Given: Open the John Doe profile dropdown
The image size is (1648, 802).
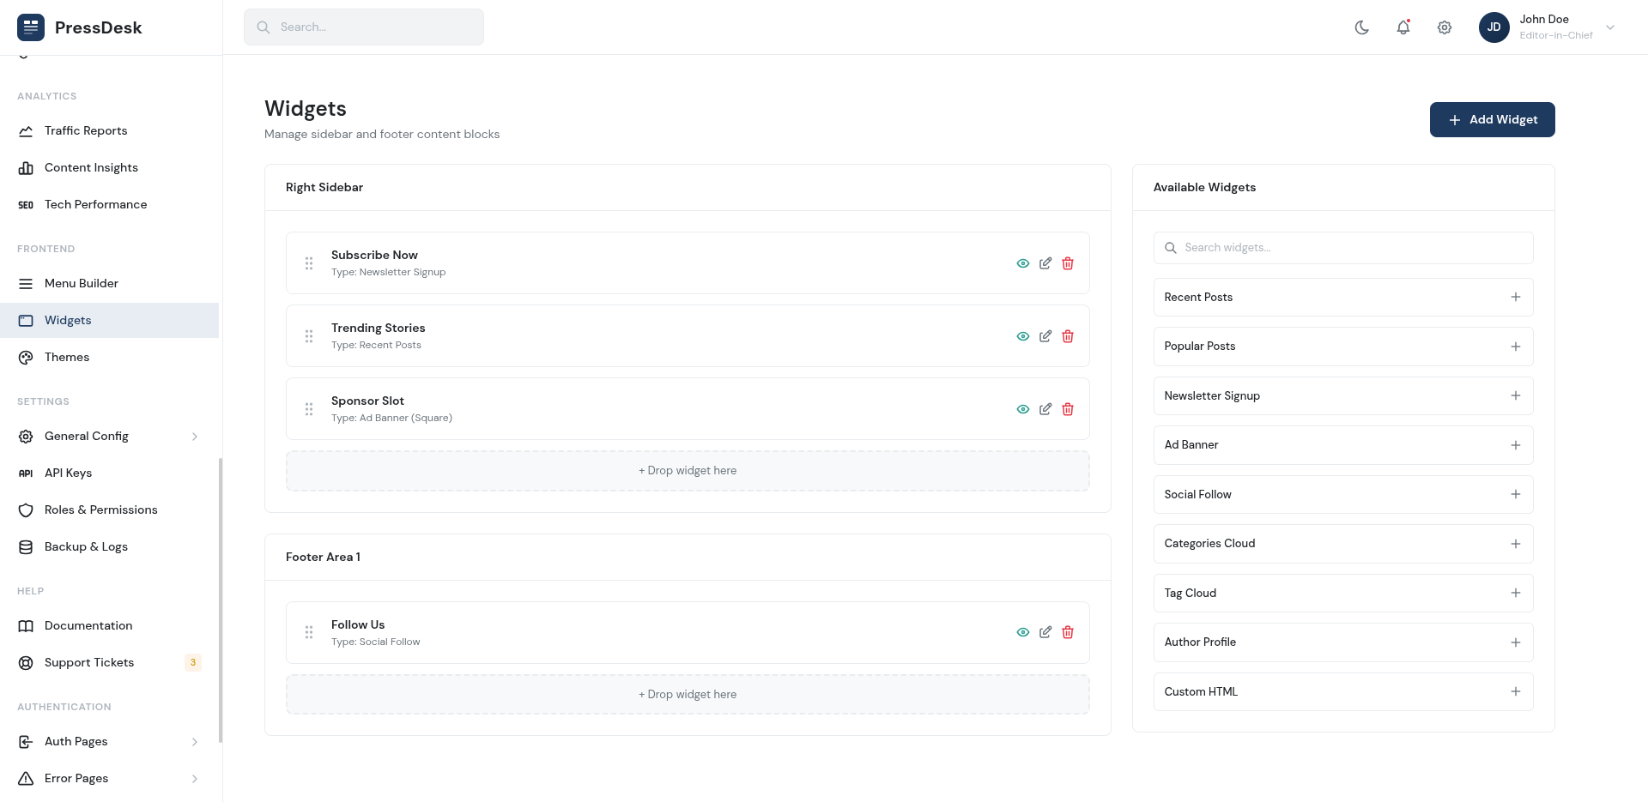Looking at the screenshot, I should click(x=1547, y=27).
